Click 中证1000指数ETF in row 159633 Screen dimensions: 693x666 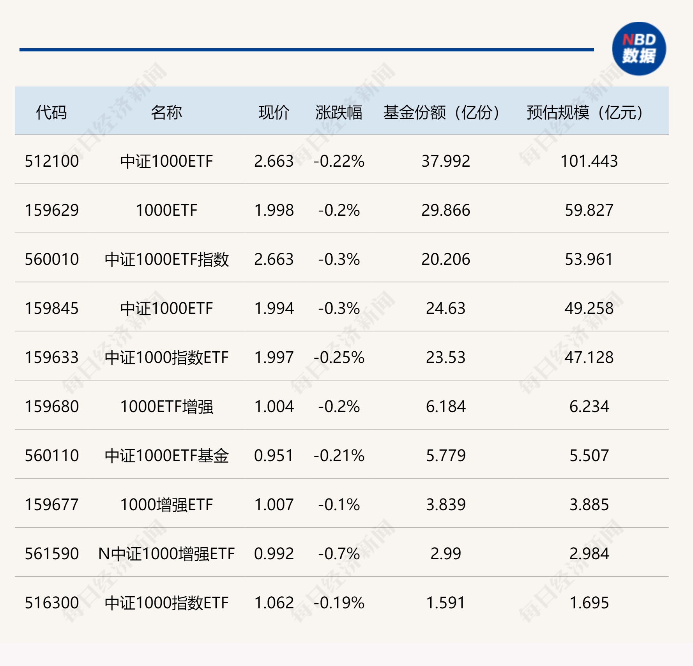point(166,358)
